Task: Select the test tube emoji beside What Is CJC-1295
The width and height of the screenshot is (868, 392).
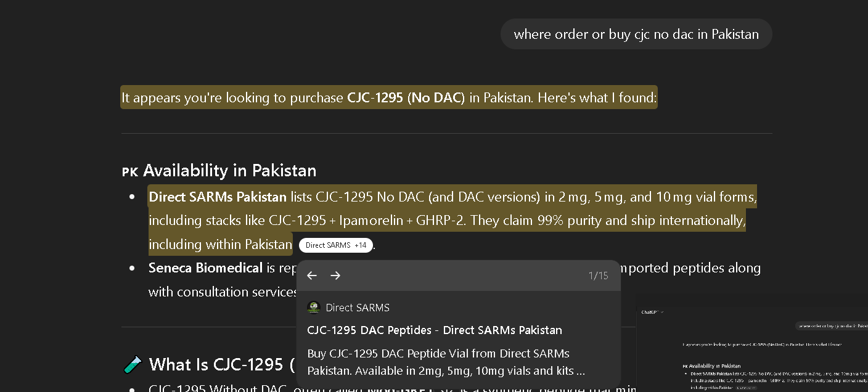Action: (x=133, y=365)
